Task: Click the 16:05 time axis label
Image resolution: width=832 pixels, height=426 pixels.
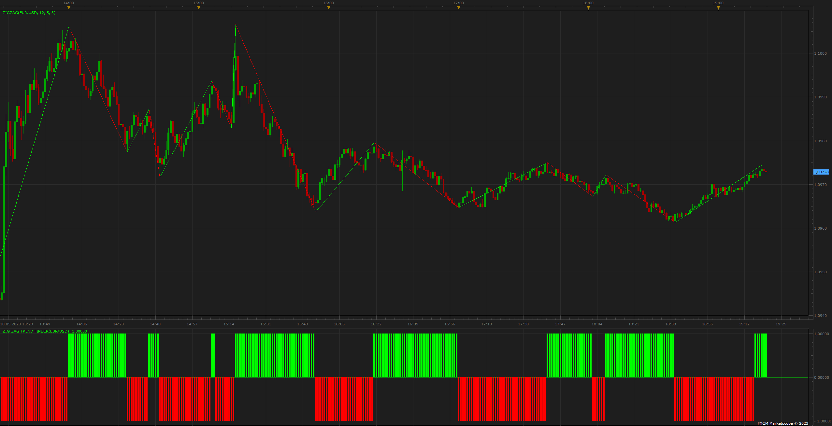Action: click(339, 324)
